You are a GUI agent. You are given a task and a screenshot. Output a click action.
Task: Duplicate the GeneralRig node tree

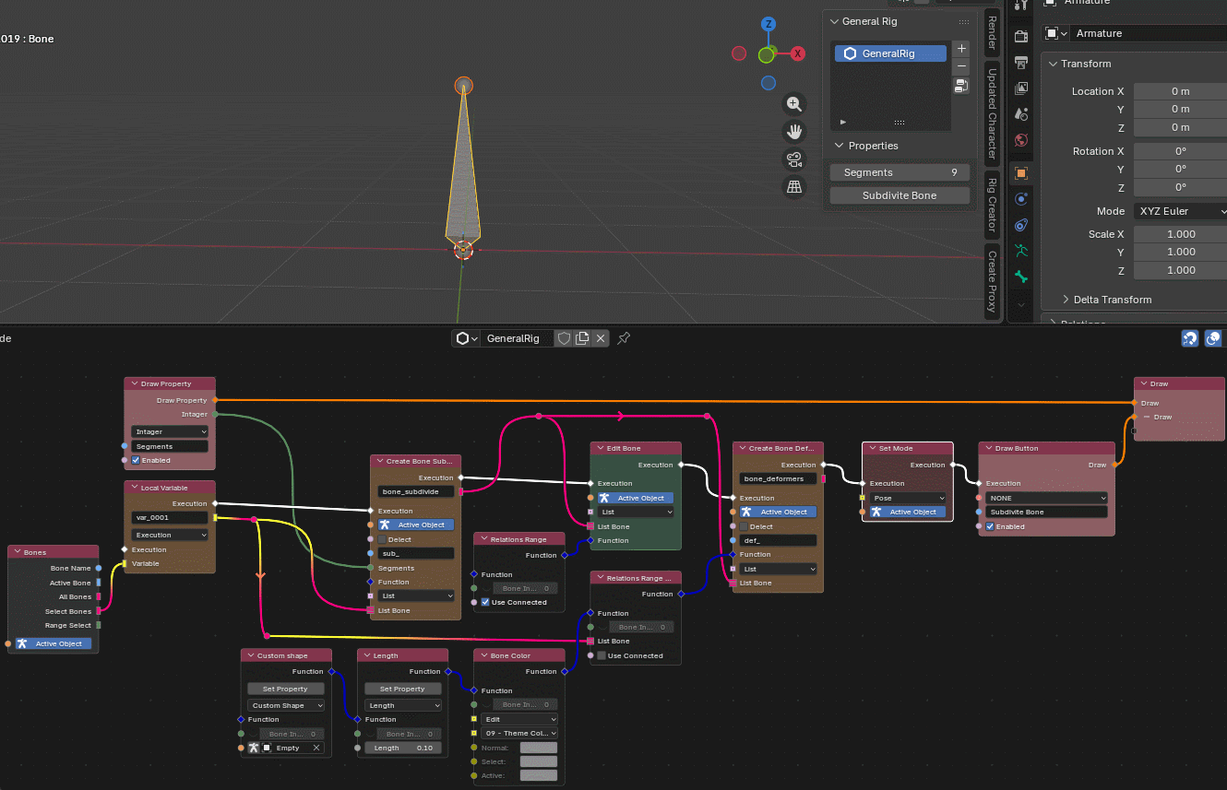tap(582, 338)
